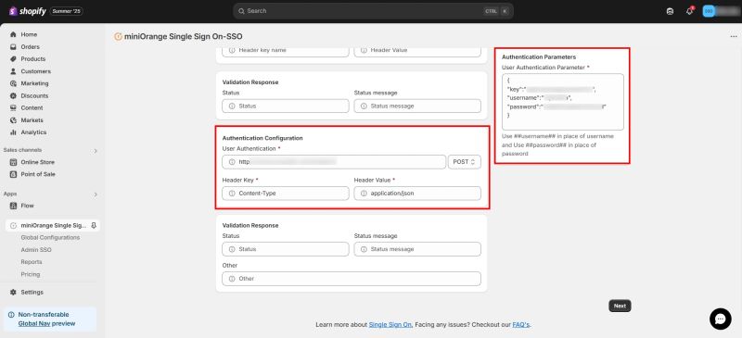The image size is (742, 338).
Task: Open the Sidekick assistant icon in top bar
Action: 670,11
